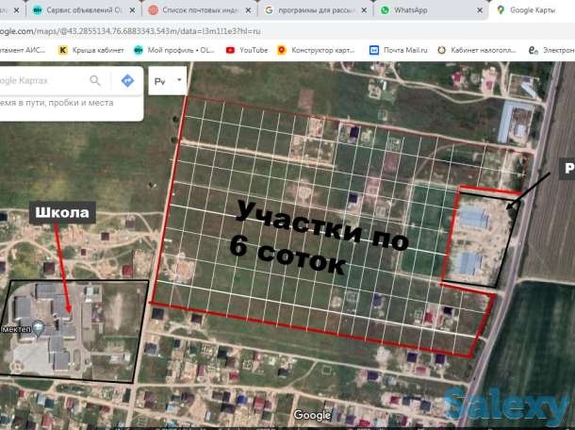
Task: Click the Кабинет налогоплательщика bookmark icon
Action: [x=441, y=50]
